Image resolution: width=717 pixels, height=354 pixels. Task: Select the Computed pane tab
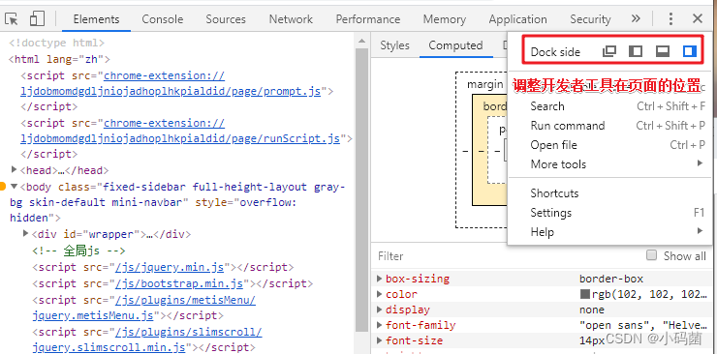(455, 45)
